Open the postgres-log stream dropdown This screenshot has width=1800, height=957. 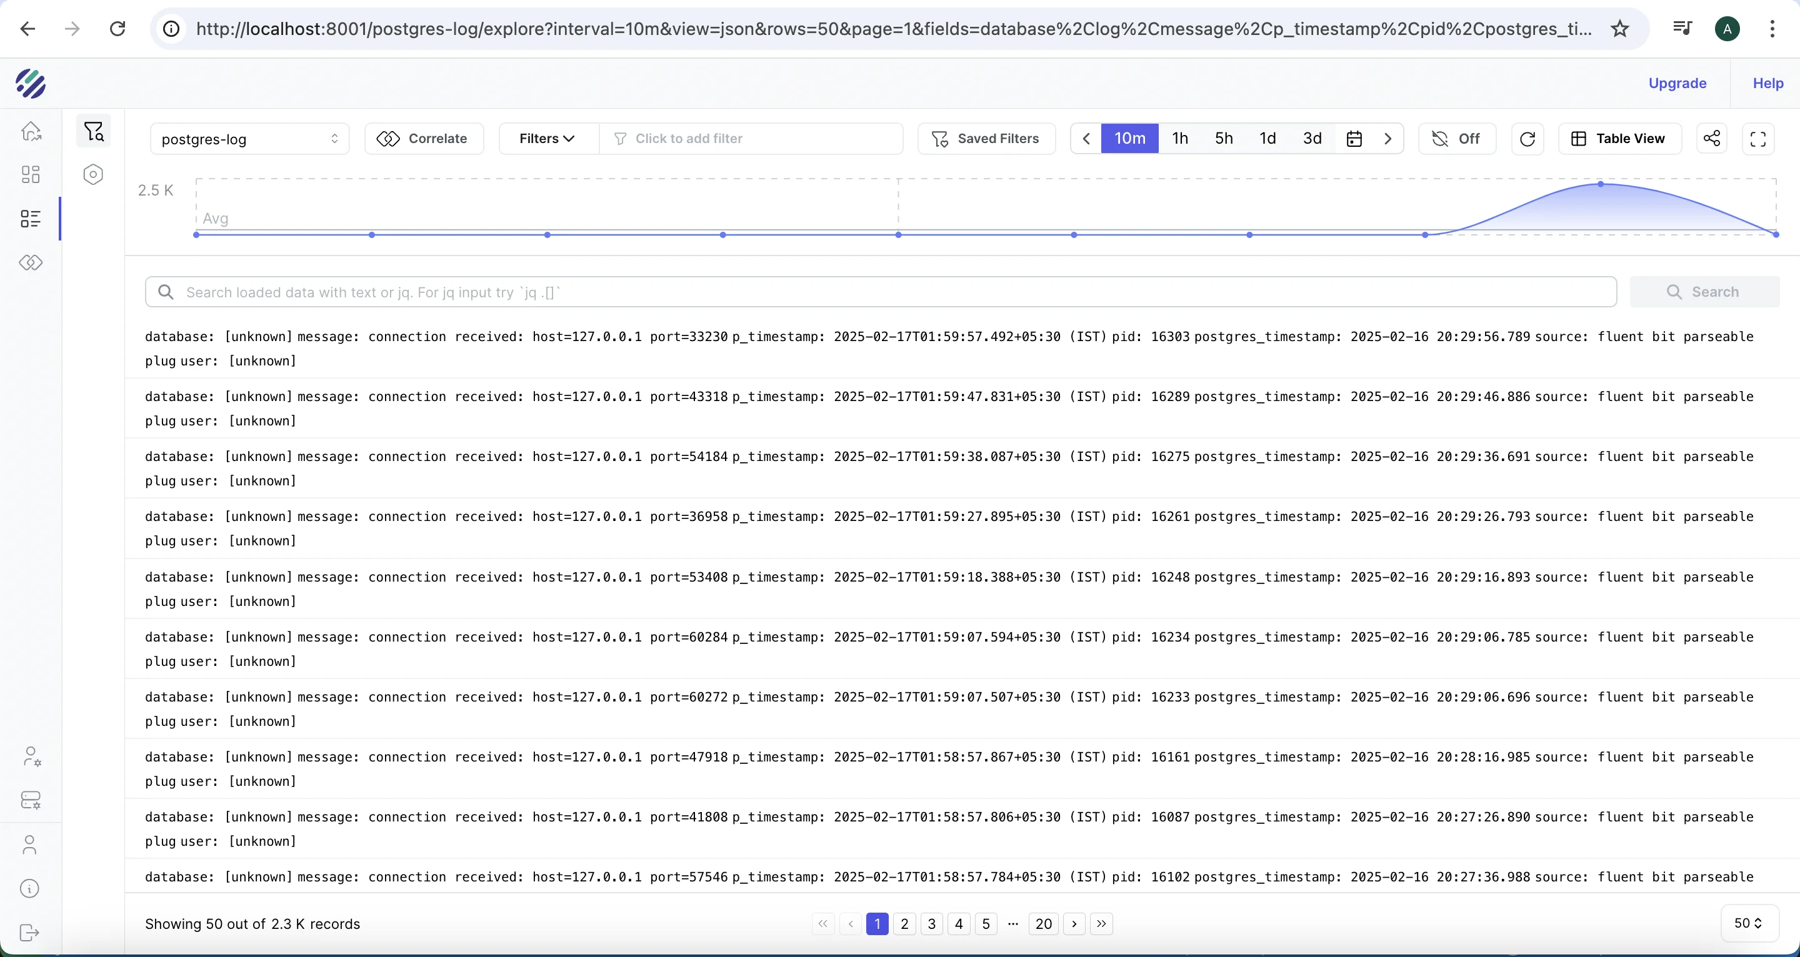click(249, 139)
